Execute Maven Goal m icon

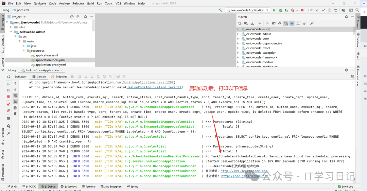tap(274, 23)
